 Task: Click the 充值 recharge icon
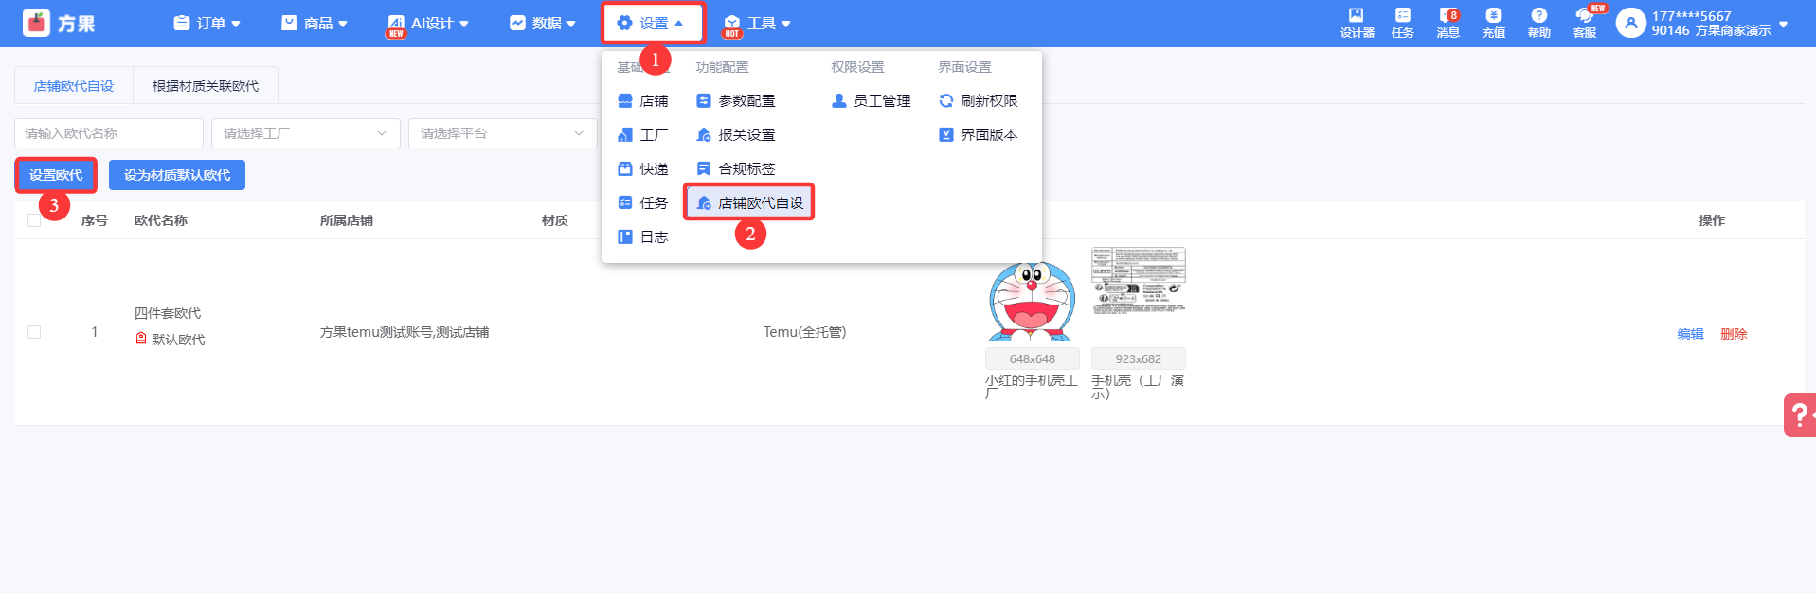pos(1493,23)
